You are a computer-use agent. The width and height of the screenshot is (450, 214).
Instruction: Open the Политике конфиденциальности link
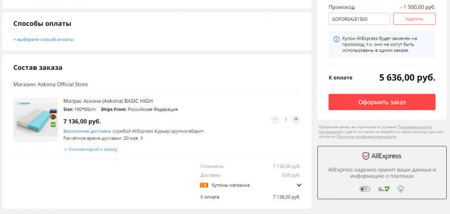[366, 137]
